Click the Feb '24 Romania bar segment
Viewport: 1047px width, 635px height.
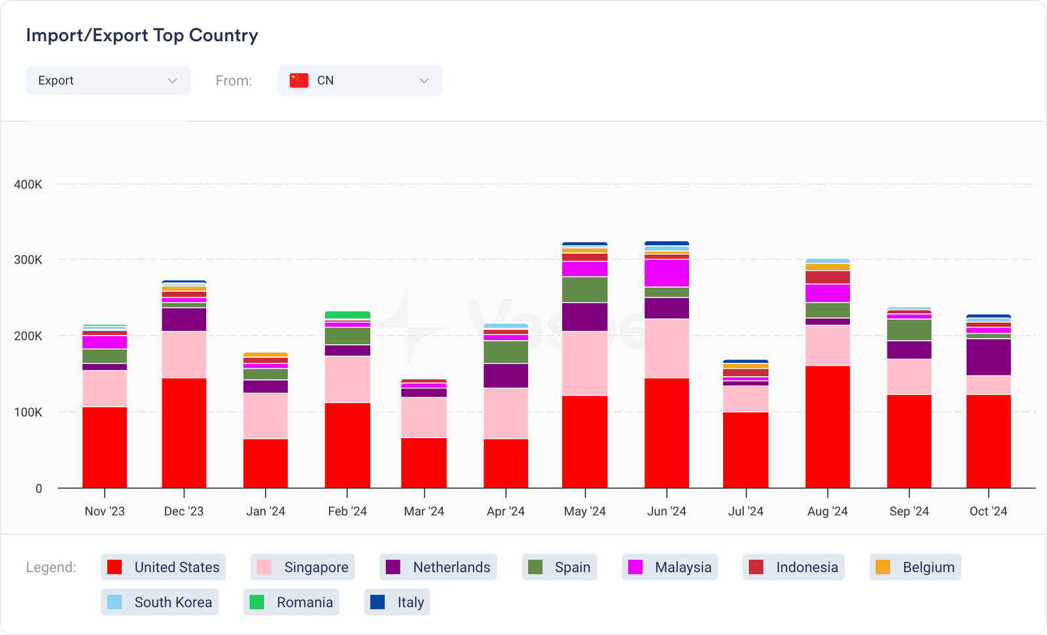[x=347, y=315]
